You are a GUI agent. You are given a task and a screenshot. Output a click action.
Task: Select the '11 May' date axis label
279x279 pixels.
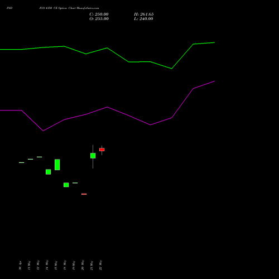click(29, 265)
